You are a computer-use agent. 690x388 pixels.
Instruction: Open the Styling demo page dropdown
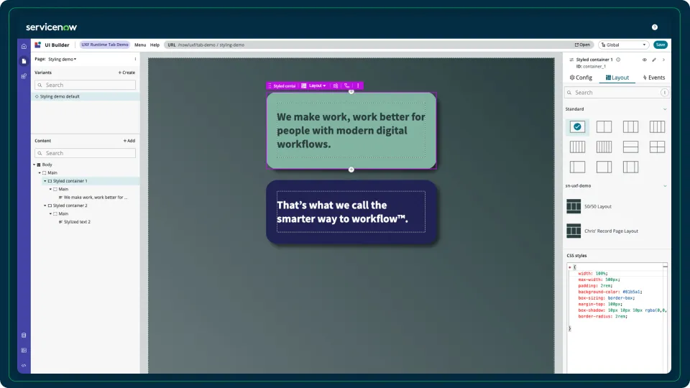coord(62,59)
